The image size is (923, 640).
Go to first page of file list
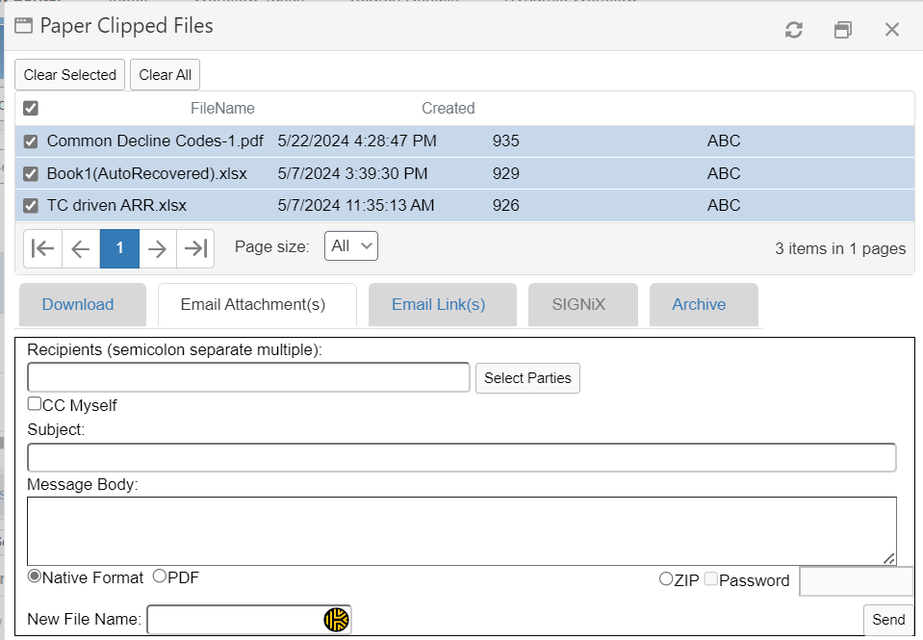point(42,248)
